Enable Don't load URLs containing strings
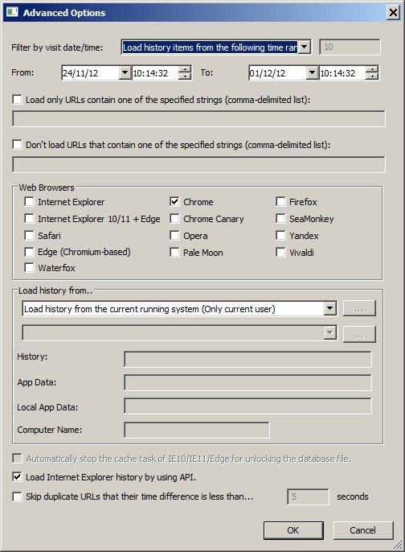Image resolution: width=405 pixels, height=552 pixels. pos(17,144)
